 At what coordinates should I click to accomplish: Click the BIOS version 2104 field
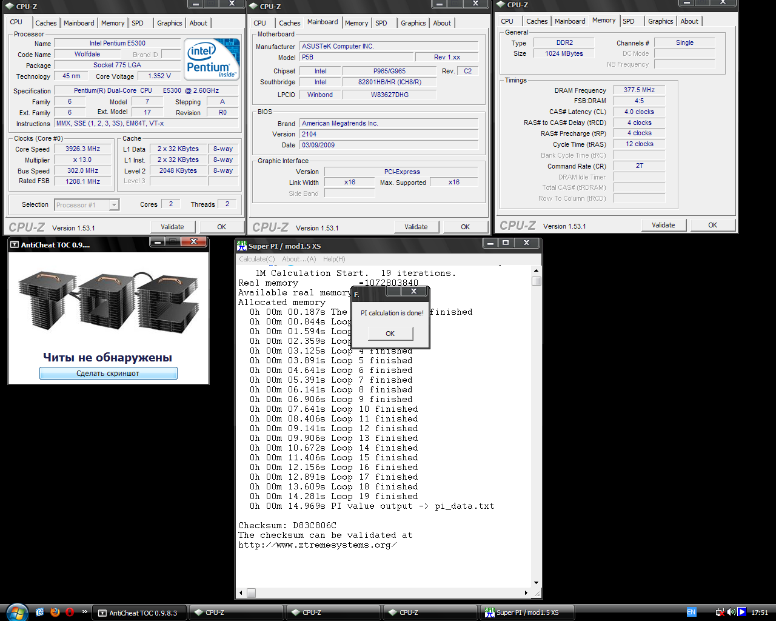click(389, 134)
